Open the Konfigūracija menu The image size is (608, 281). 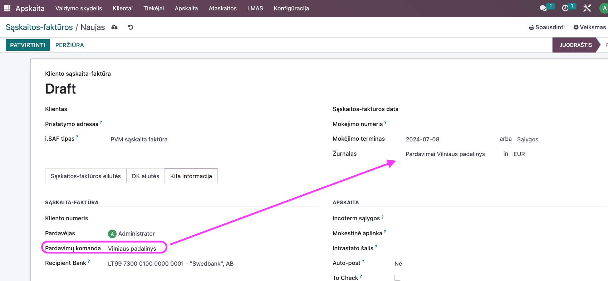click(x=291, y=8)
